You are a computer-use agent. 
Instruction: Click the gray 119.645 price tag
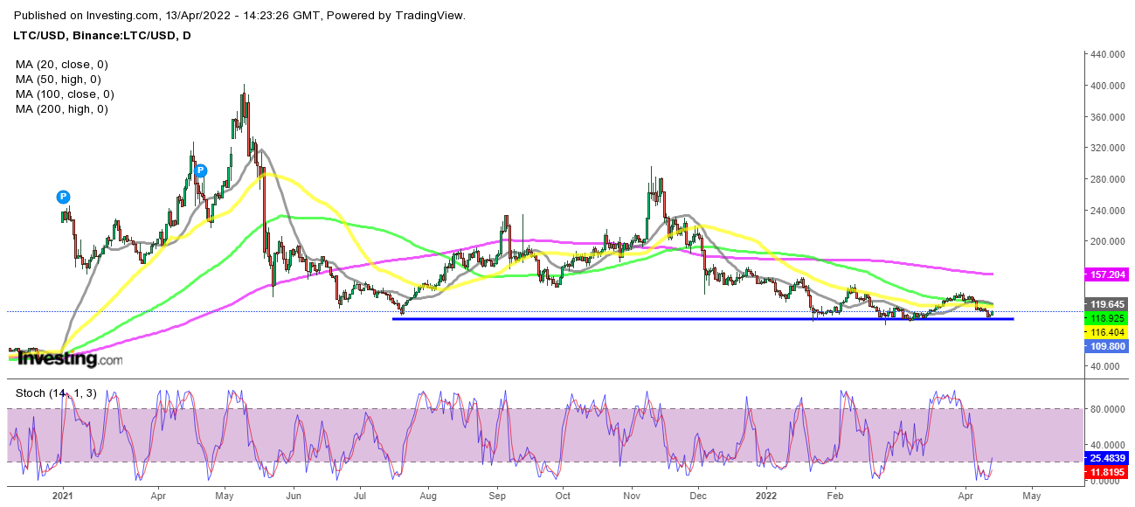[x=1105, y=305]
